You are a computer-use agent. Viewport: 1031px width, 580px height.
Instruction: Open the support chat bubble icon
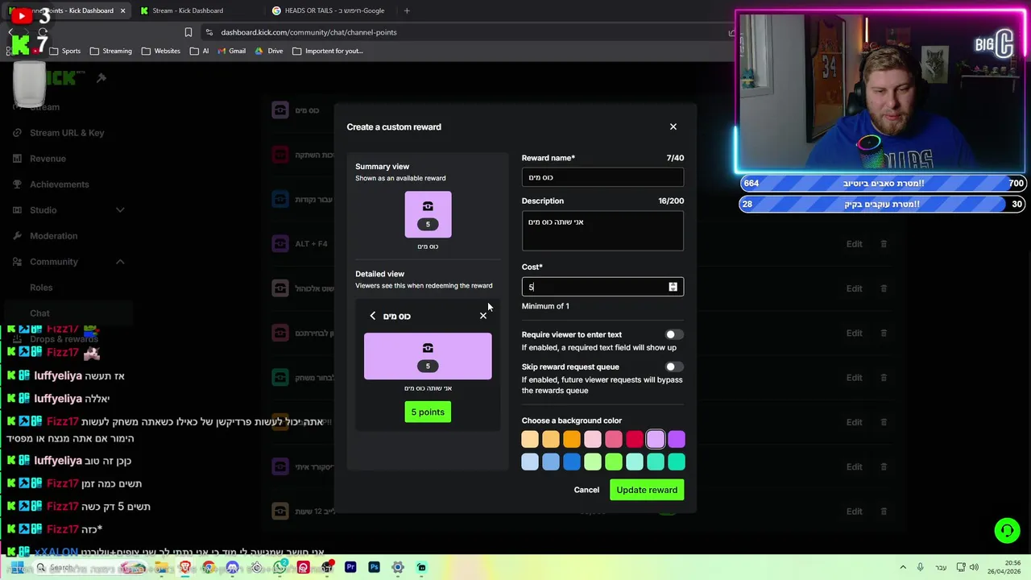tap(1007, 530)
